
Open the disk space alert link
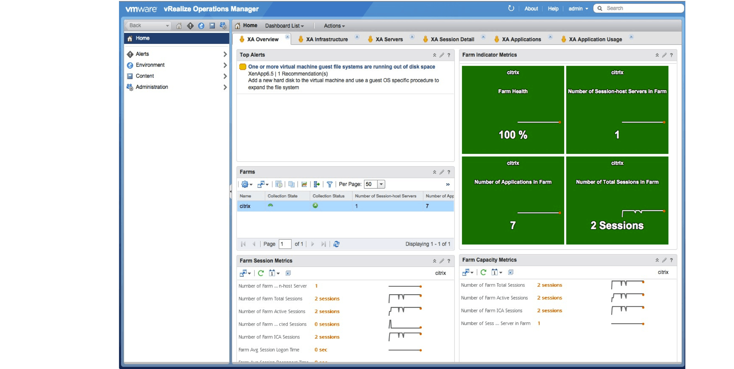(341, 67)
